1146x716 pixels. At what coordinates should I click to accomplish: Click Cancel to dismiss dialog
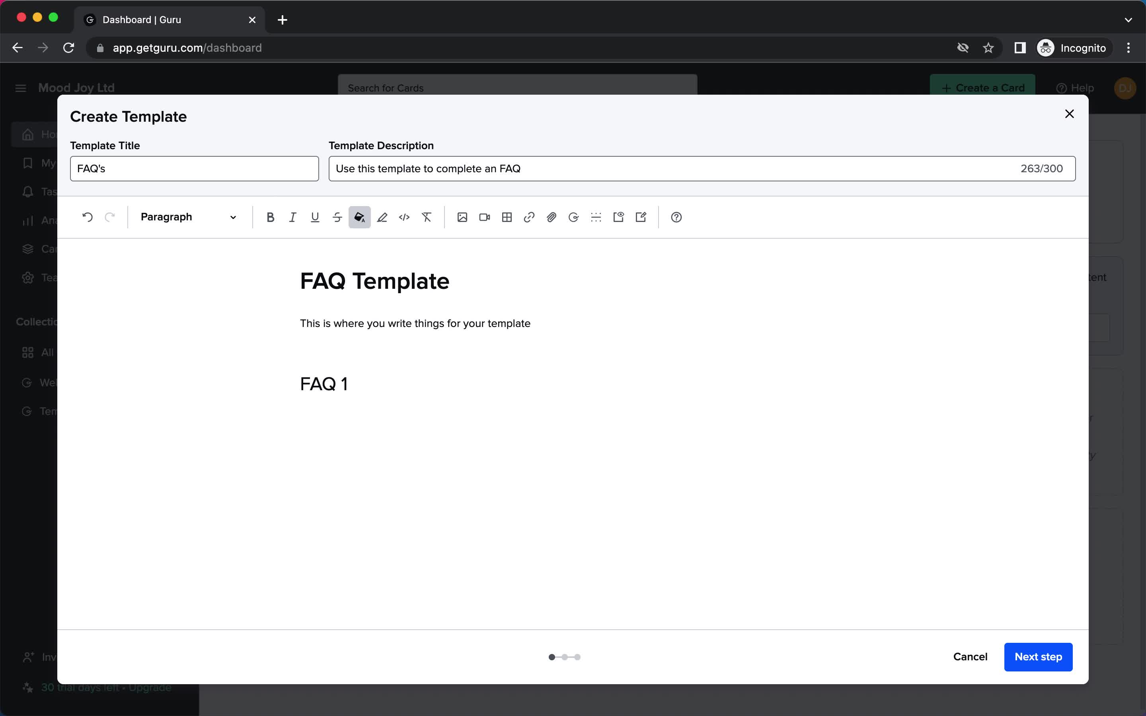pos(969,657)
